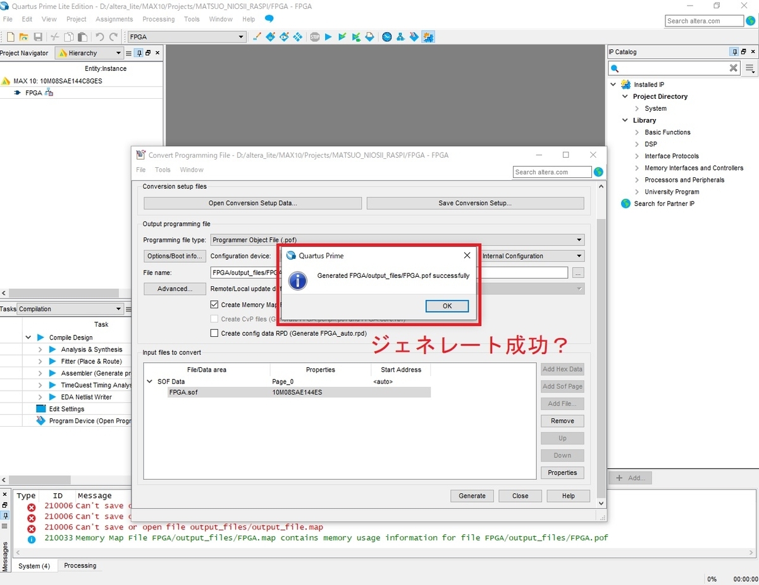The height and width of the screenshot is (585, 759).
Task: Click OK in the Quartus Prime message box
Action: click(x=447, y=306)
